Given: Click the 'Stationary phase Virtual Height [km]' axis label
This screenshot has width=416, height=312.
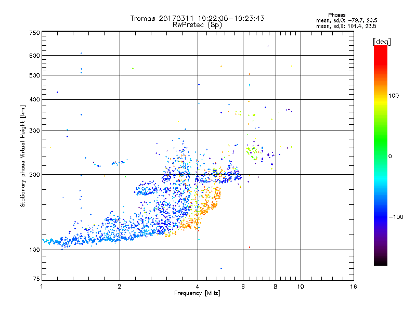Looking at the screenshot, I should pyautogui.click(x=22, y=157).
